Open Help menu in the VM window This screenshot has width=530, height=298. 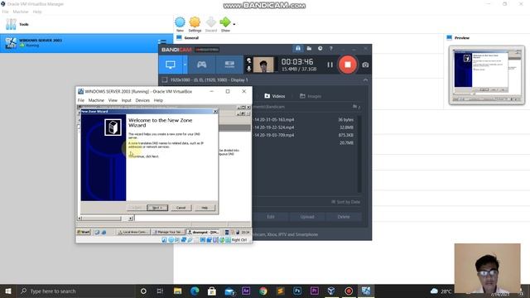point(158,100)
